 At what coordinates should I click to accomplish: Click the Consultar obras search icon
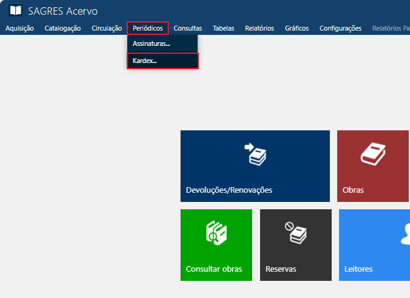click(216, 234)
